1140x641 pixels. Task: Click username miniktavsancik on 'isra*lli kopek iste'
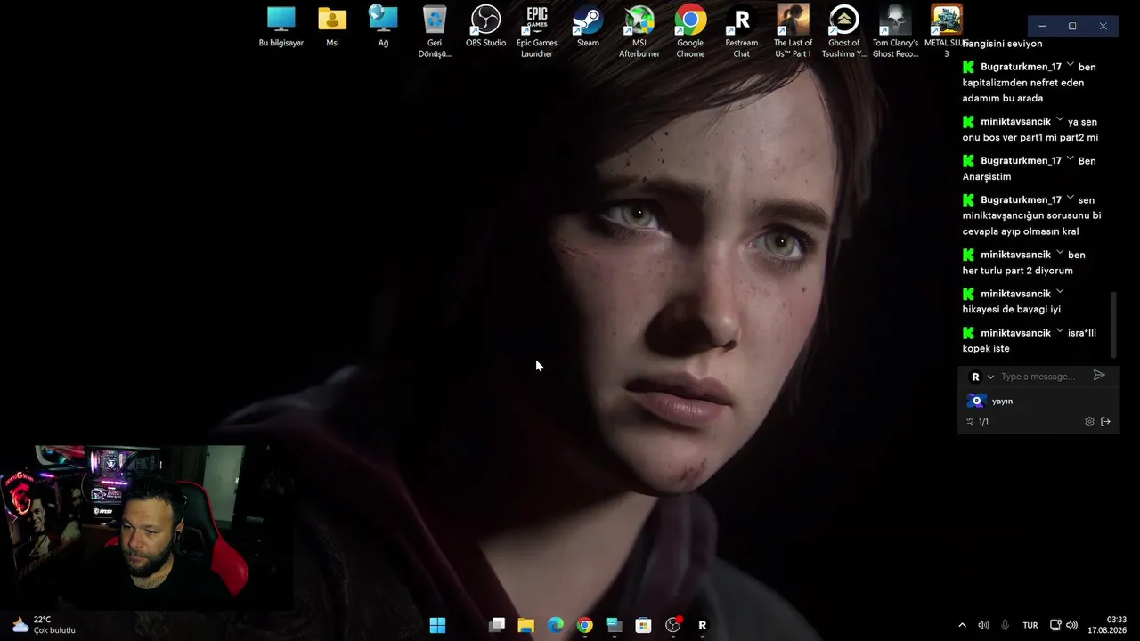[1016, 333]
